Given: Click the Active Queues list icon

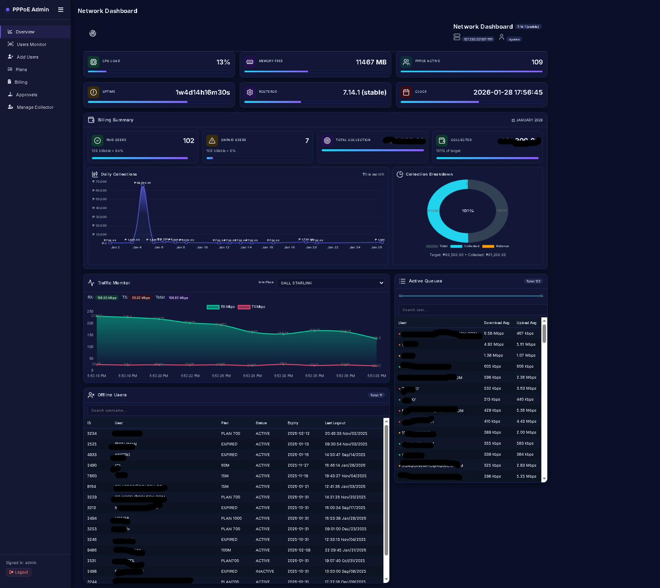Looking at the screenshot, I should pyautogui.click(x=402, y=281).
